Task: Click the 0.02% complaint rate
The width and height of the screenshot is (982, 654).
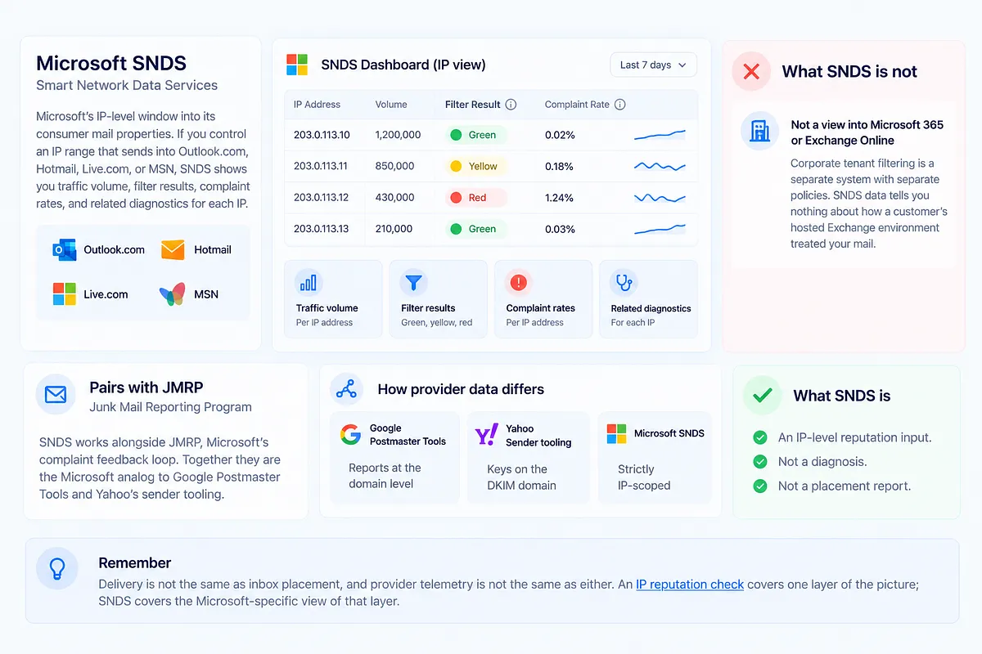Action: [560, 135]
